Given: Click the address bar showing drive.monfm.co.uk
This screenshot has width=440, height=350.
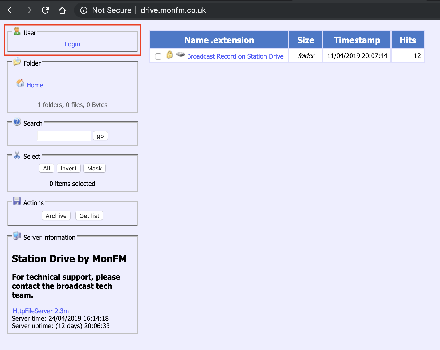Looking at the screenshot, I should click(x=173, y=10).
